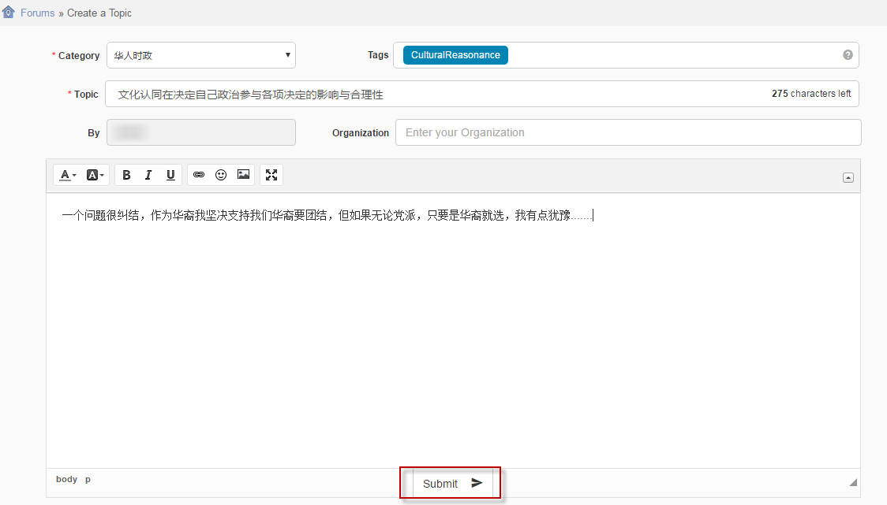
Task: Submit the new topic
Action: pos(452,484)
